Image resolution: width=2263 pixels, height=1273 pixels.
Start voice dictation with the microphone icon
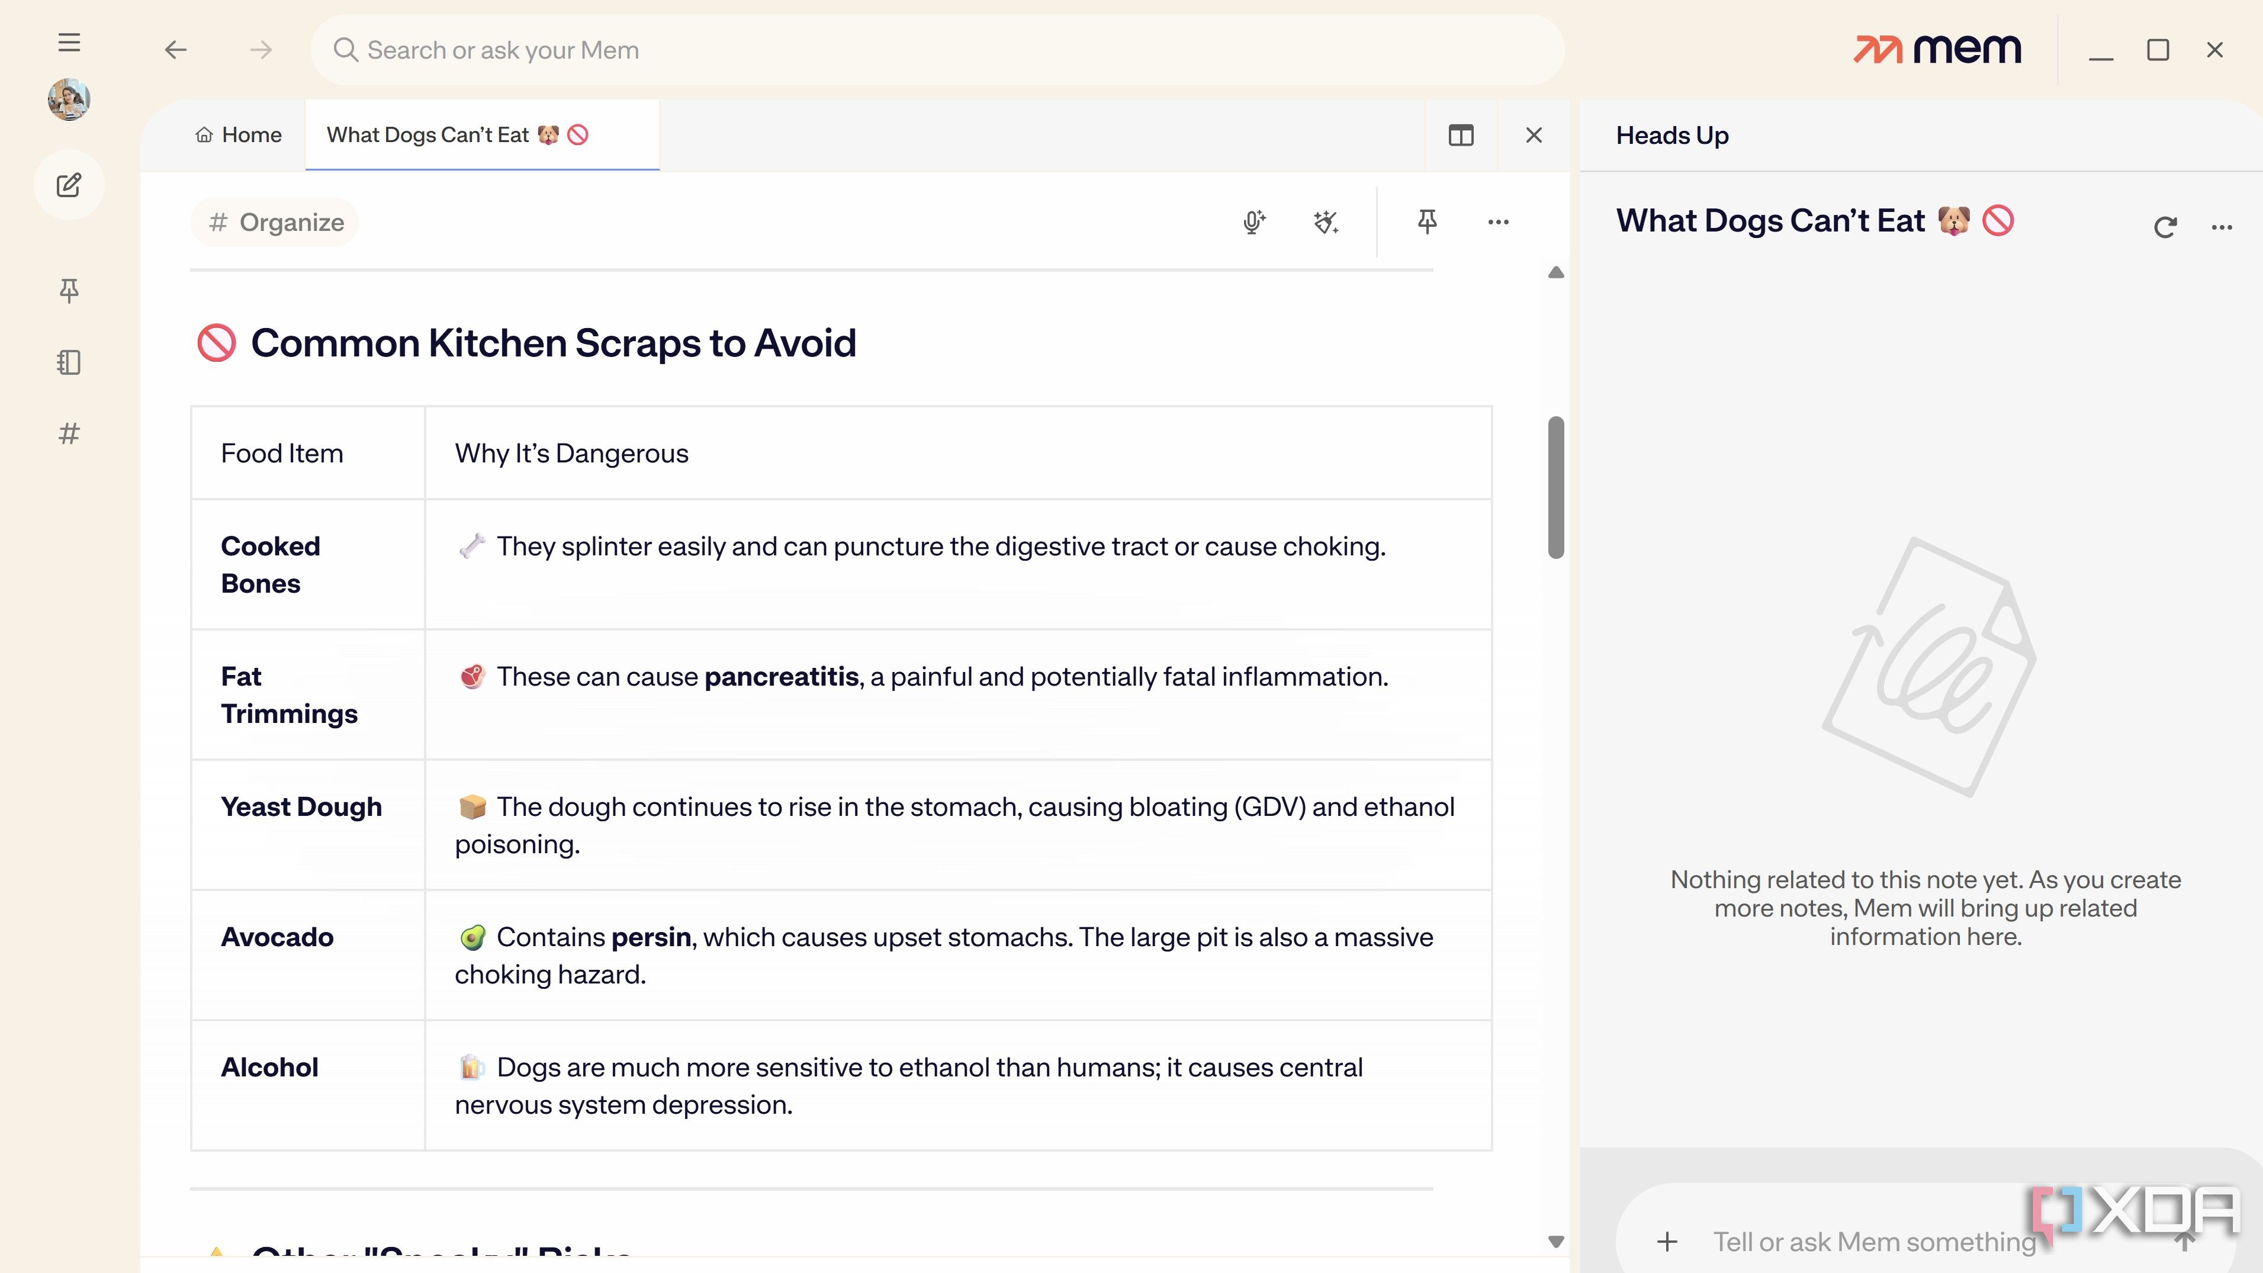[x=1253, y=222]
